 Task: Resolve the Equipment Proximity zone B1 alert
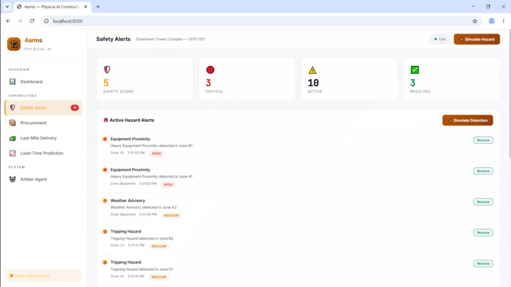click(483, 140)
